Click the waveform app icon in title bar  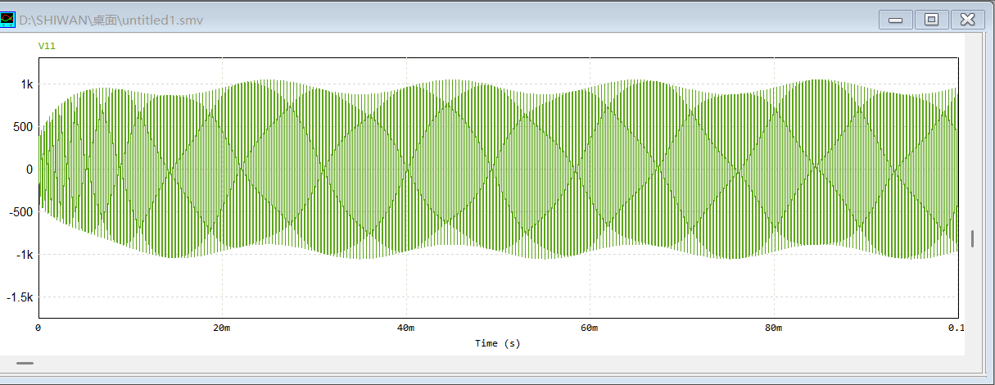pyautogui.click(x=8, y=19)
